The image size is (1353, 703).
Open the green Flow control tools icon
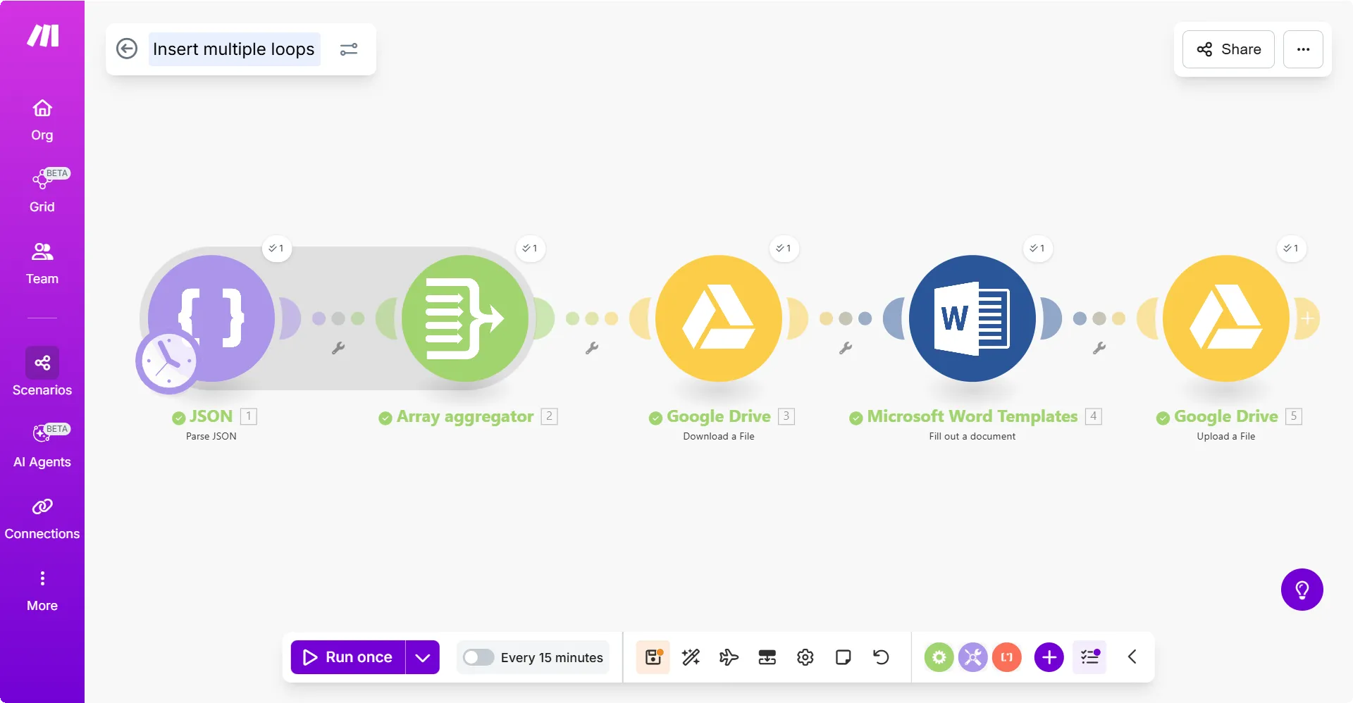click(x=939, y=657)
